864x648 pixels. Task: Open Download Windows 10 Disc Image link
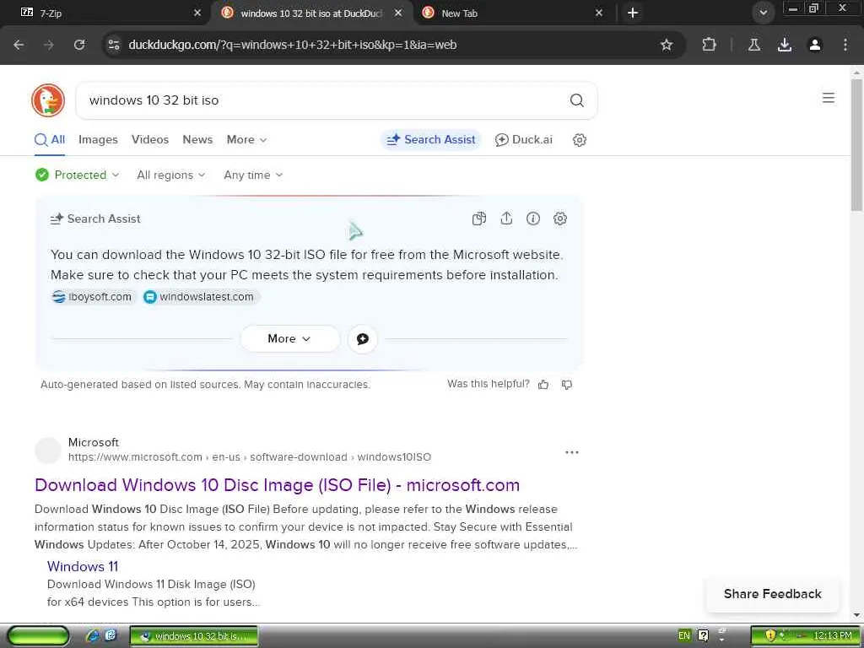pyautogui.click(x=277, y=485)
